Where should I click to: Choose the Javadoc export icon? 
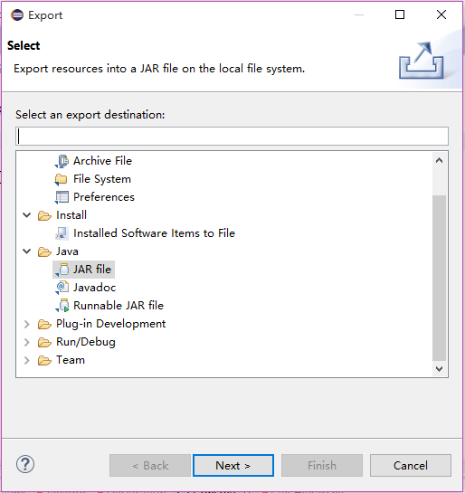tap(62, 288)
